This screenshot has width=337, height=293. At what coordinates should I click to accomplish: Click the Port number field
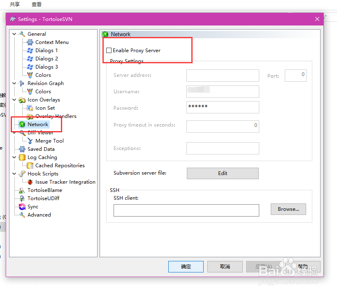(x=295, y=76)
